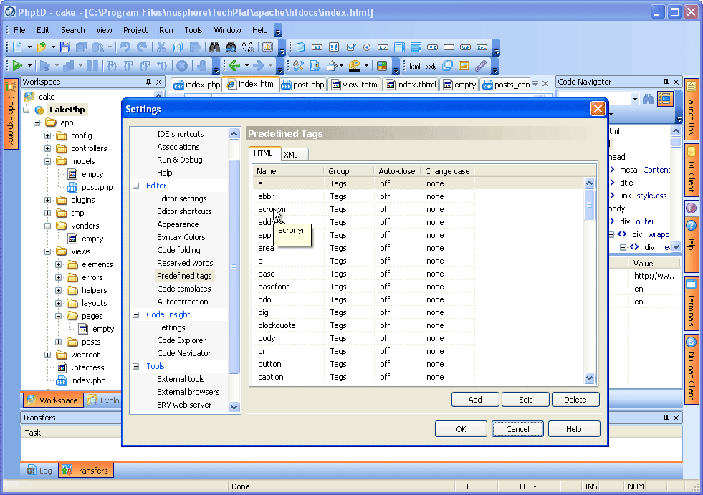Click the tags list vertical scrollbar thumb
Image resolution: width=703 pixels, height=495 pixels.
(590, 205)
